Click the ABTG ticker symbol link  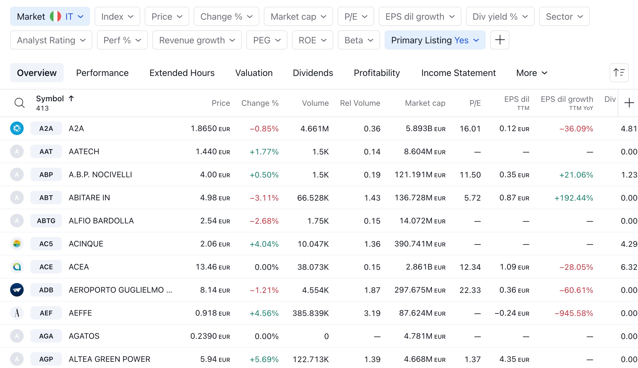pyautogui.click(x=46, y=221)
